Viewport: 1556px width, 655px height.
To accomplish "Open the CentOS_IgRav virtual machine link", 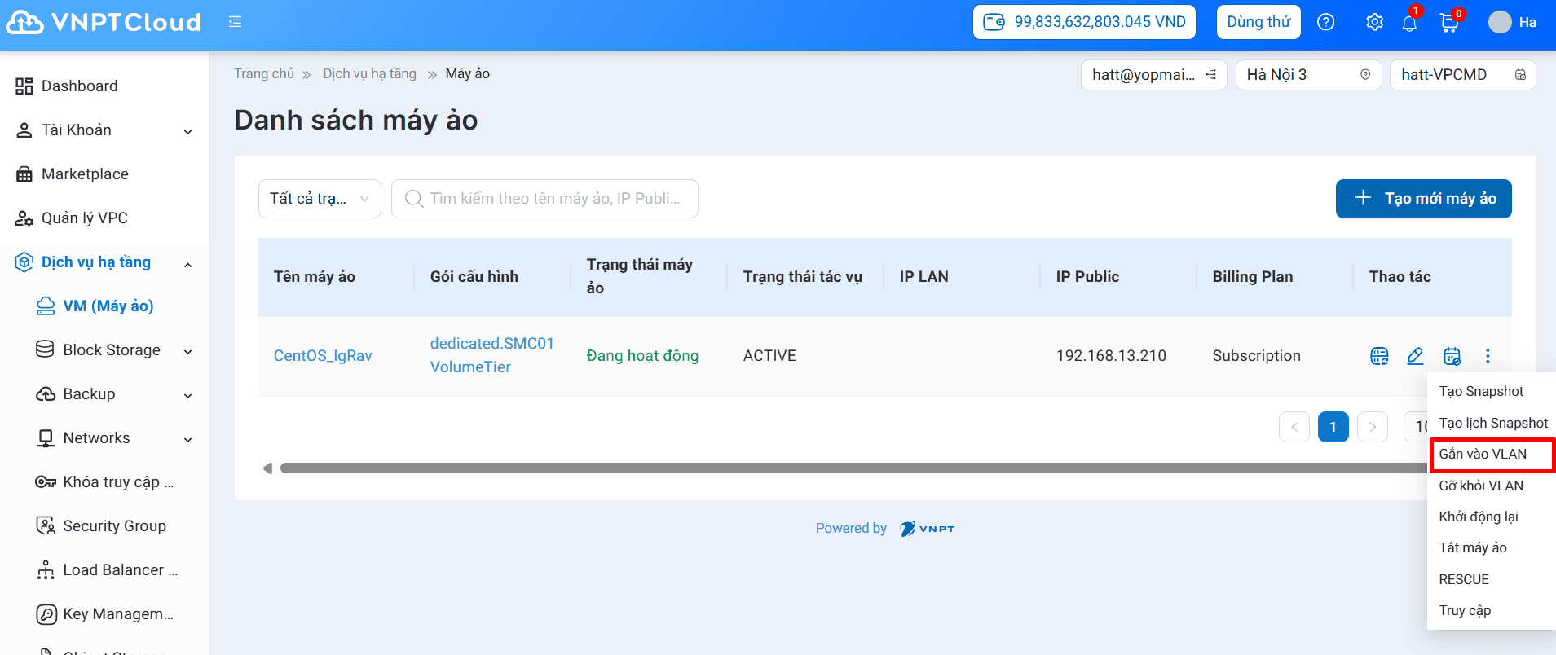I will tap(323, 356).
